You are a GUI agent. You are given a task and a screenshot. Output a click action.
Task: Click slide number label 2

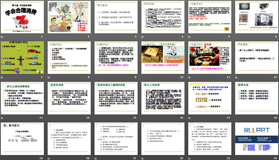click(x=88, y=37)
